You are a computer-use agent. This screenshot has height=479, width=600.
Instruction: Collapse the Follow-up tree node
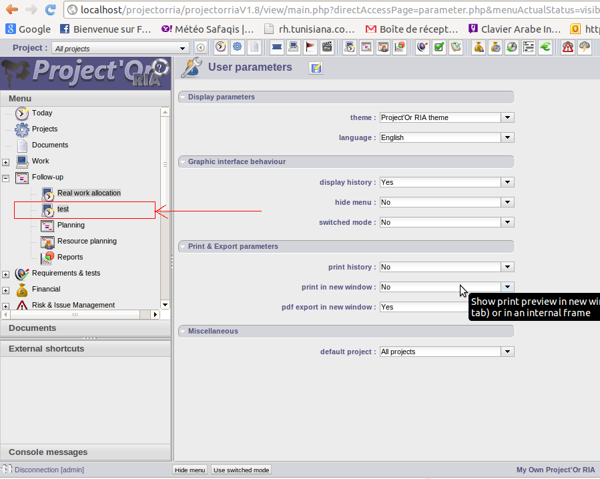click(6, 178)
